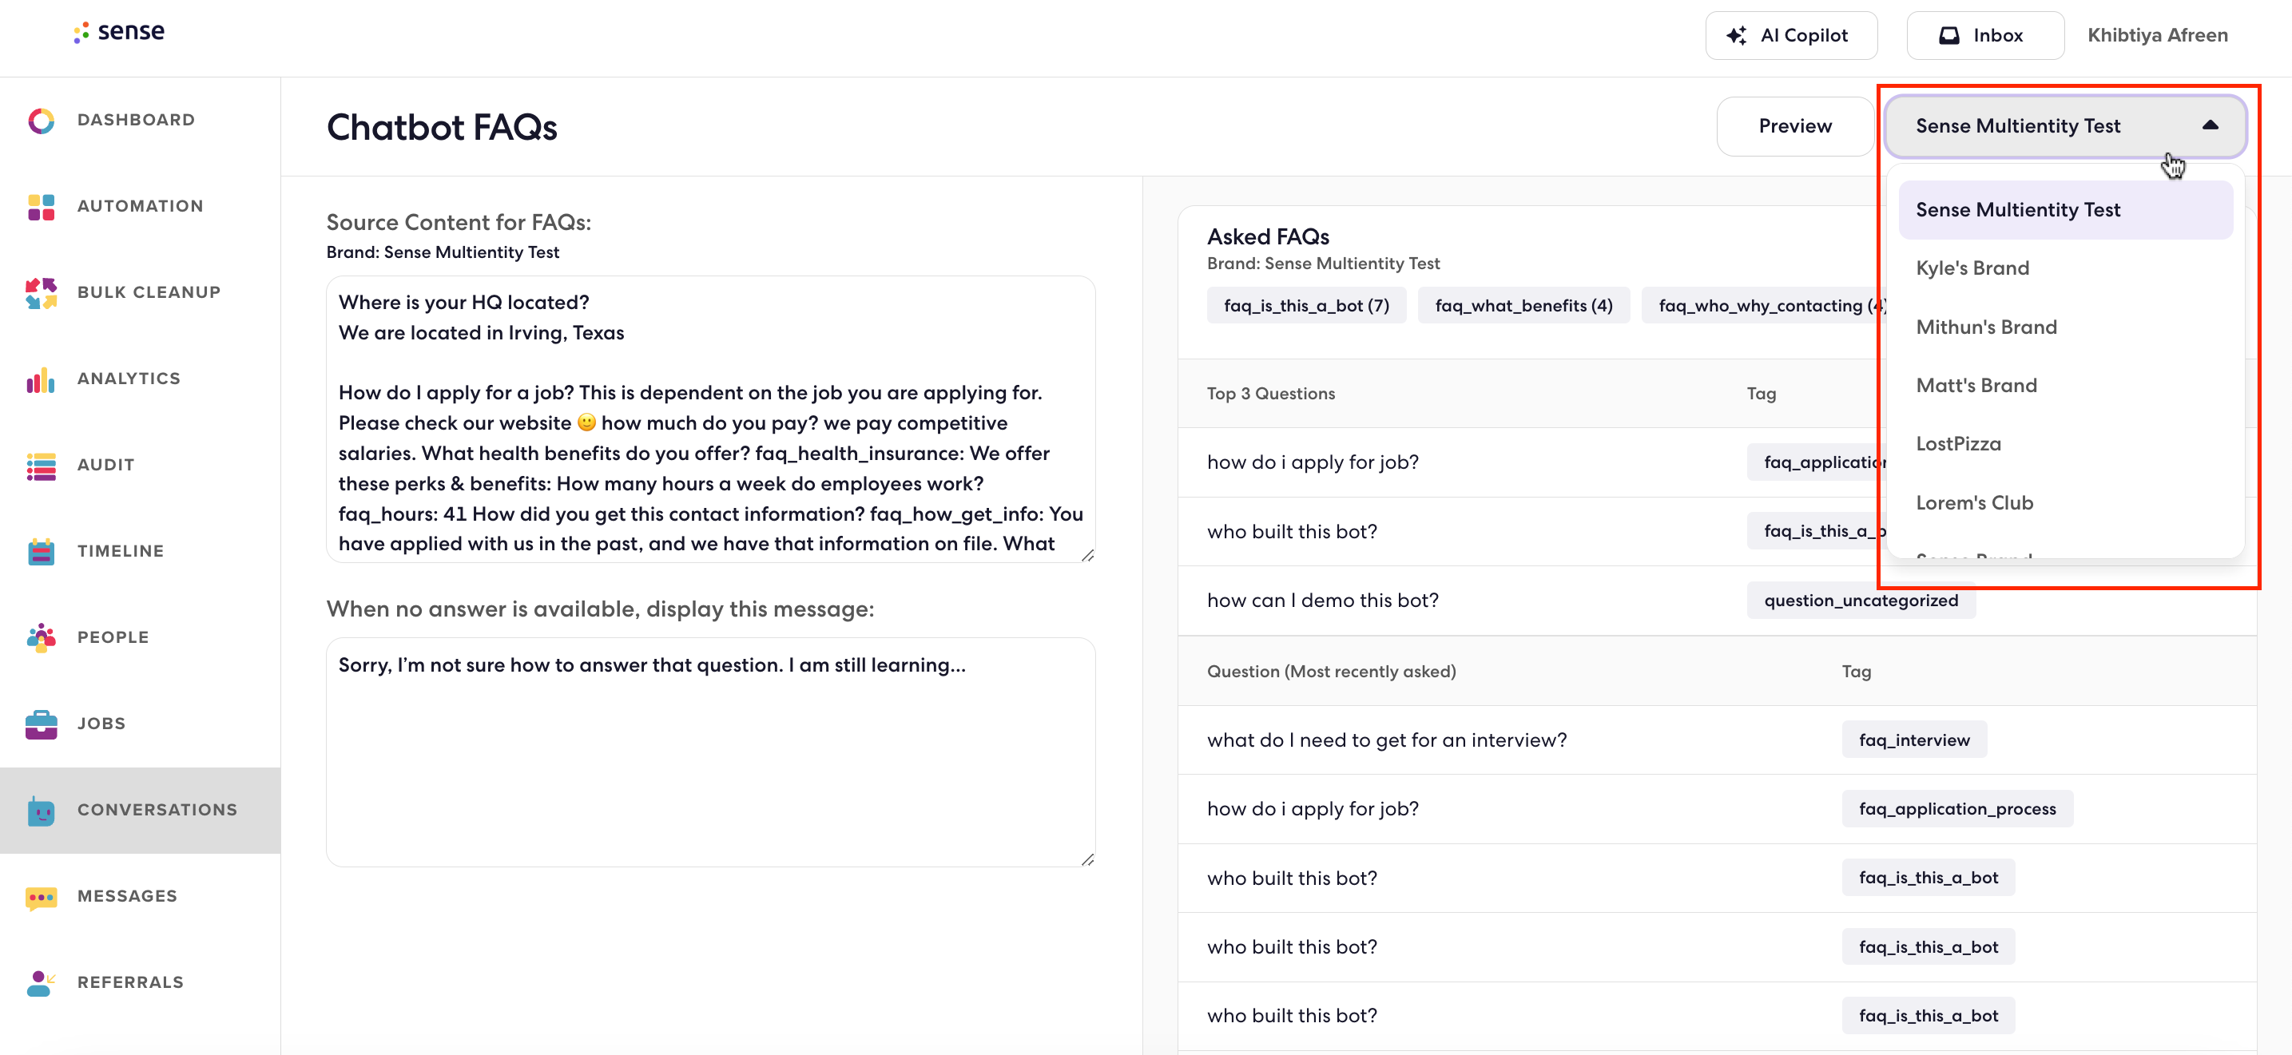Click the Asked FAQs heading
This screenshot has width=2292, height=1055.
tap(1268, 236)
